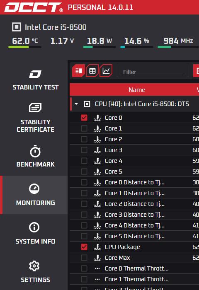Check Core 0 Thermal Throttling checkbox
This screenshot has height=290, width=199.
pos(84,268)
